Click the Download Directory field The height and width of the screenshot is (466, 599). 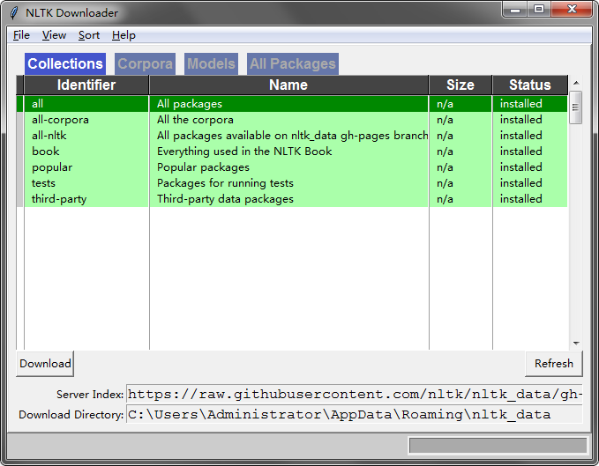[354, 415]
